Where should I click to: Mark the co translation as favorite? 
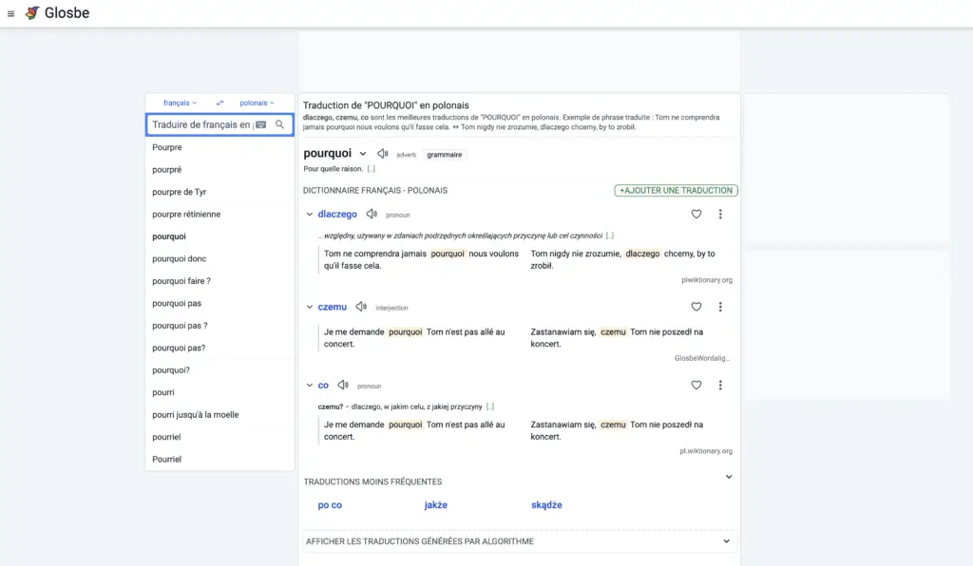pyautogui.click(x=696, y=386)
